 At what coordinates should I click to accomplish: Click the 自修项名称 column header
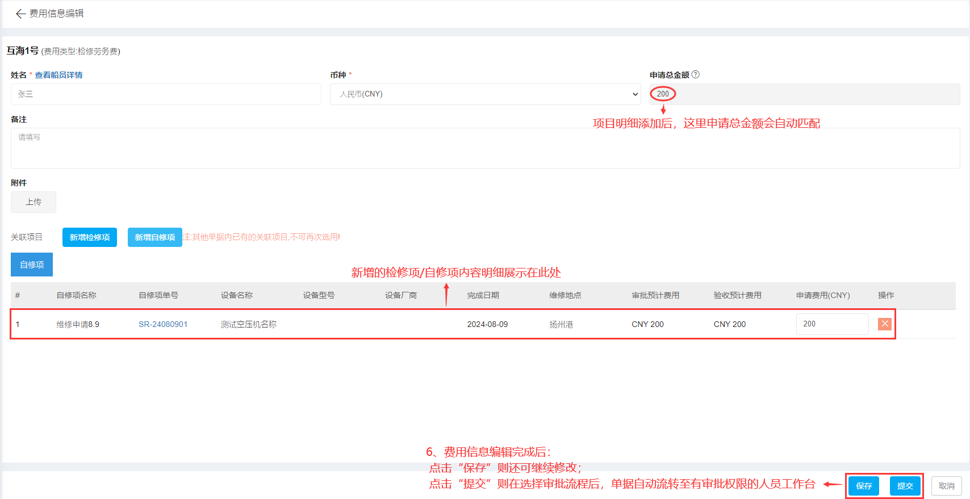coord(76,295)
